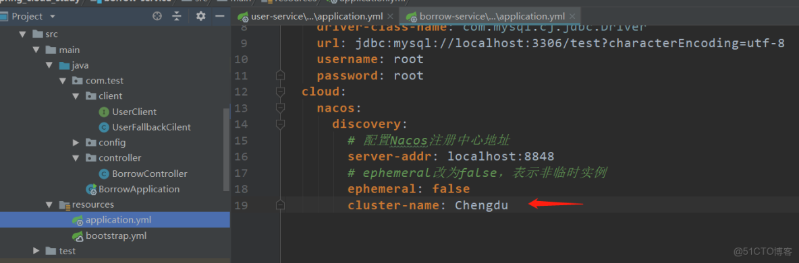Click main in the breadcrumb path
Viewport: 799px width, 263px height.
click(x=240, y=1)
